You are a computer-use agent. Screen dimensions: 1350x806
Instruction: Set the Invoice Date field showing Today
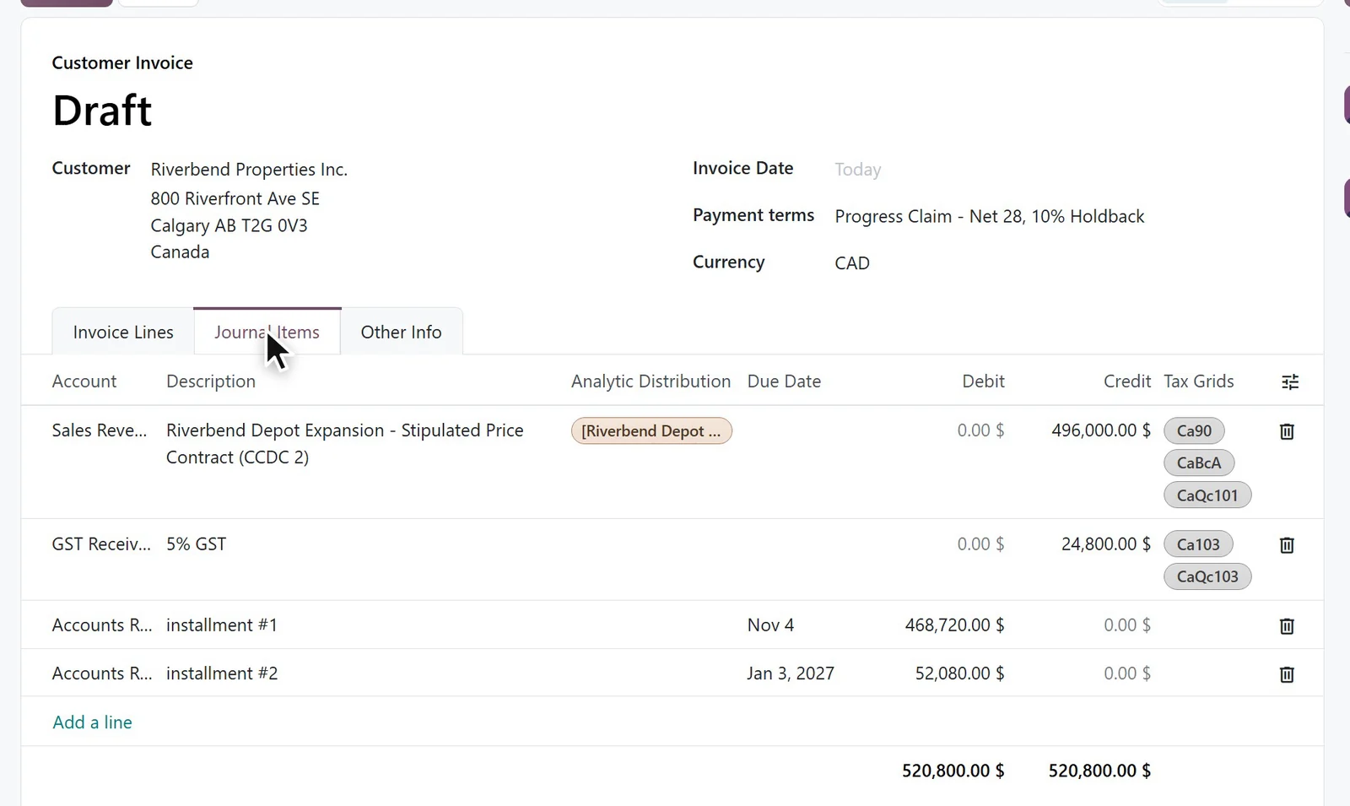pos(858,170)
